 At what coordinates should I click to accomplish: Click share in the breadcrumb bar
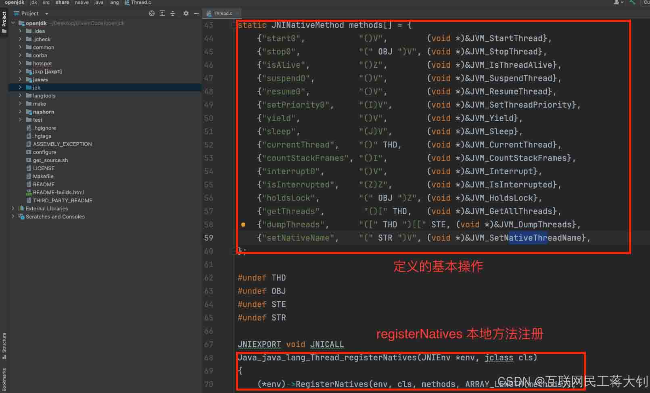click(x=62, y=2)
